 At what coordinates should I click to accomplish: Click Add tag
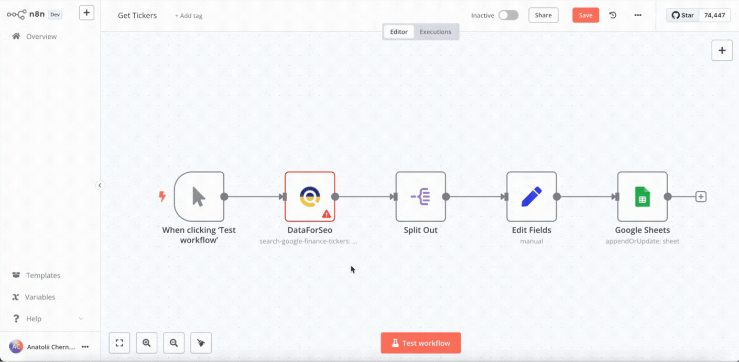click(x=189, y=16)
